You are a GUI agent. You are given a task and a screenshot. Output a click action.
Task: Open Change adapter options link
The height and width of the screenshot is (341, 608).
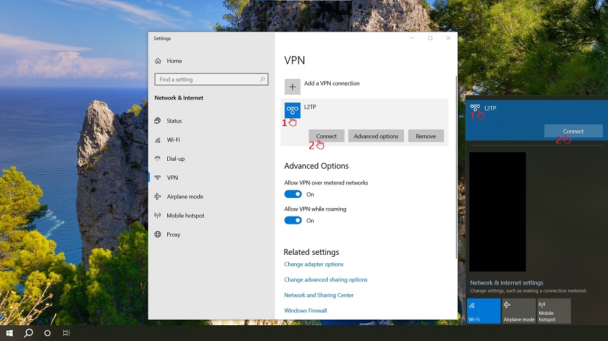314,265
